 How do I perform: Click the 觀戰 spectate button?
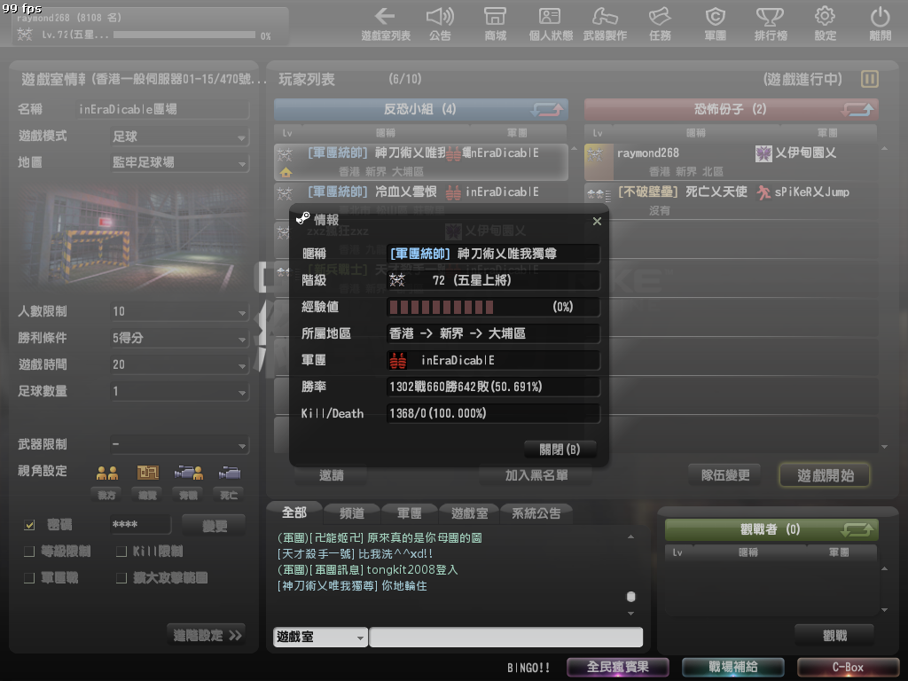click(x=834, y=636)
